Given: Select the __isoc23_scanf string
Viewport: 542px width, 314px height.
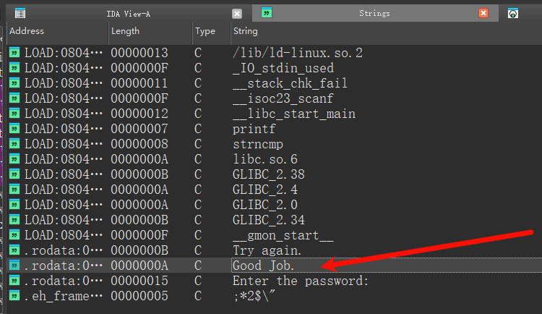Looking at the screenshot, I should coord(283,98).
